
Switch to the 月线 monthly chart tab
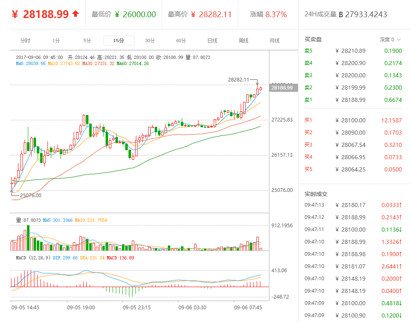coord(274,41)
